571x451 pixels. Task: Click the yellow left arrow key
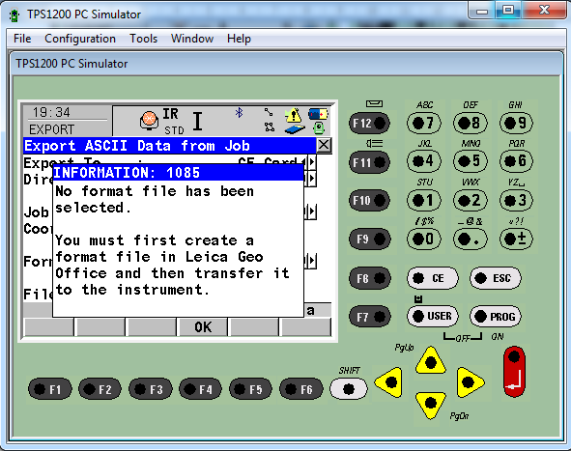coord(389,381)
